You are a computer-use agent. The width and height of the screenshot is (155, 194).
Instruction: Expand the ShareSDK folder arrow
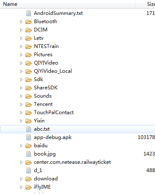click(21, 88)
